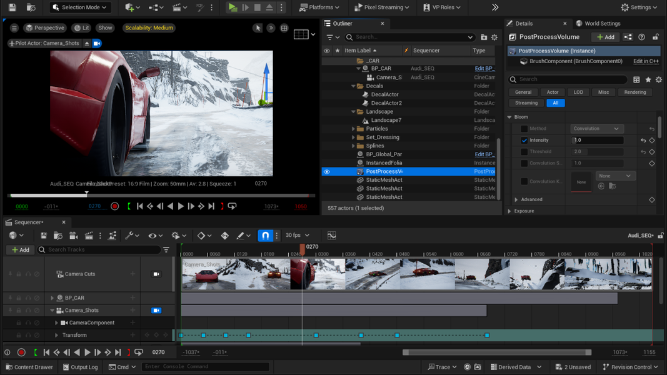Jump to sequence start in viewport transport
This screenshot has width=667, height=375.
[139, 206]
